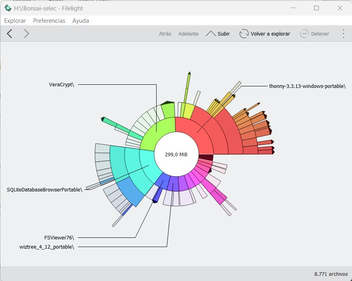This screenshot has height=281, width=352.
Task: Click the right forward arrow icon
Action: [x=26, y=34]
